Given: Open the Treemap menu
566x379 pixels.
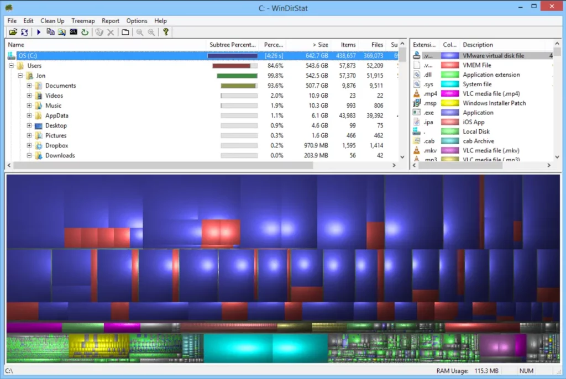Looking at the screenshot, I should tap(83, 20).
